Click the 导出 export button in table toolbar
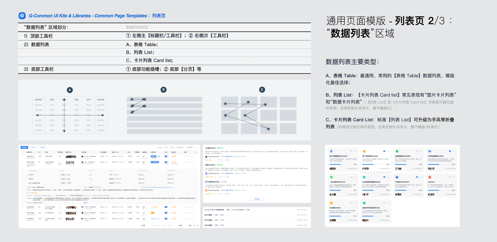 42,147
